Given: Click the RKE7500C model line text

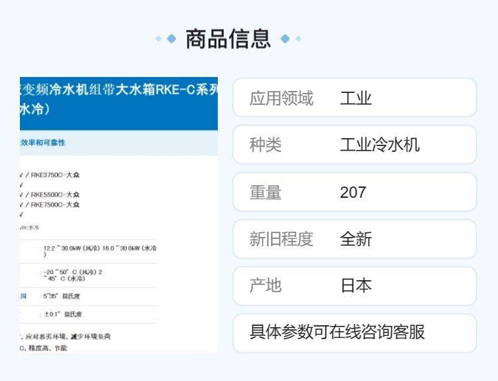Looking at the screenshot, I should [x=50, y=205].
